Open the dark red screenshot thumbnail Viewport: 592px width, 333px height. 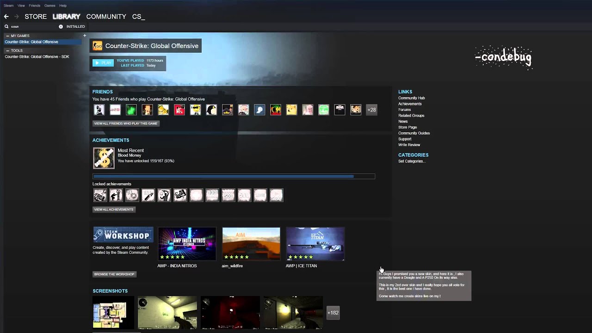coord(230,313)
